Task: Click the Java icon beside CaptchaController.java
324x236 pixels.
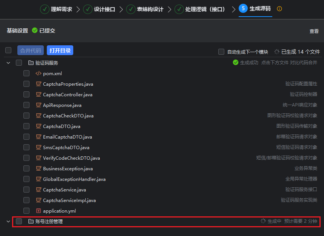Action: tap(38, 94)
